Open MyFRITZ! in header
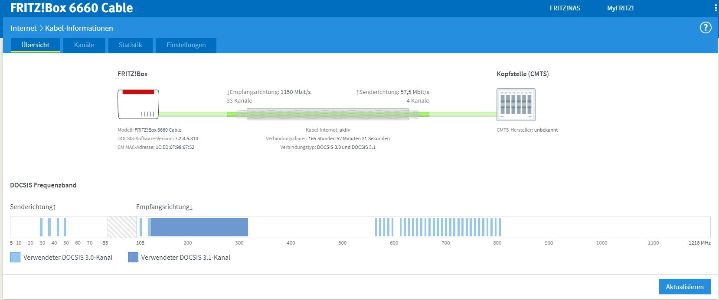Image resolution: width=719 pixels, height=300 pixels. [621, 8]
